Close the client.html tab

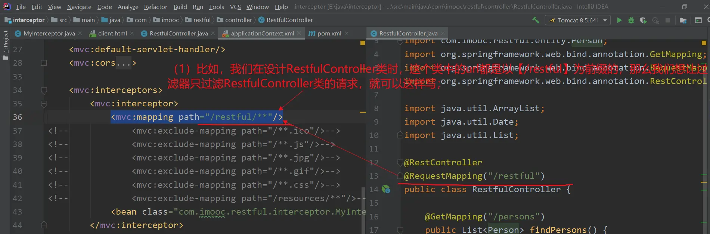pos(132,33)
